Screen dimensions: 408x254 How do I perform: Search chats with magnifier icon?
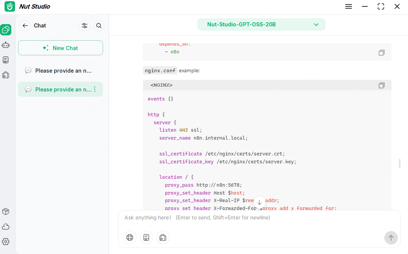click(x=99, y=26)
